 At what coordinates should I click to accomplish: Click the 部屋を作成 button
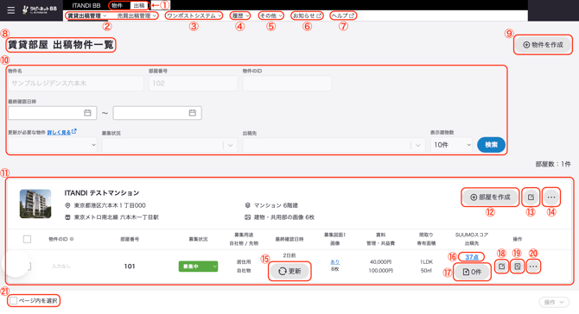(490, 198)
